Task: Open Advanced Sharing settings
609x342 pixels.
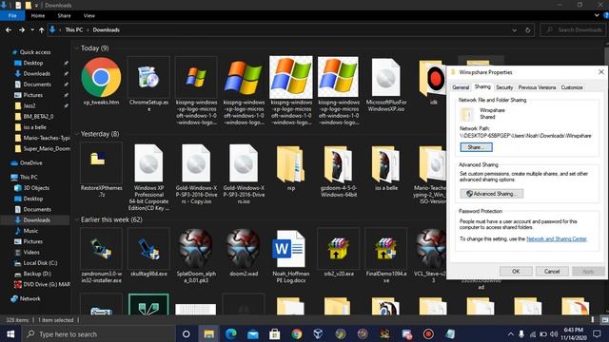Action: click(x=491, y=194)
